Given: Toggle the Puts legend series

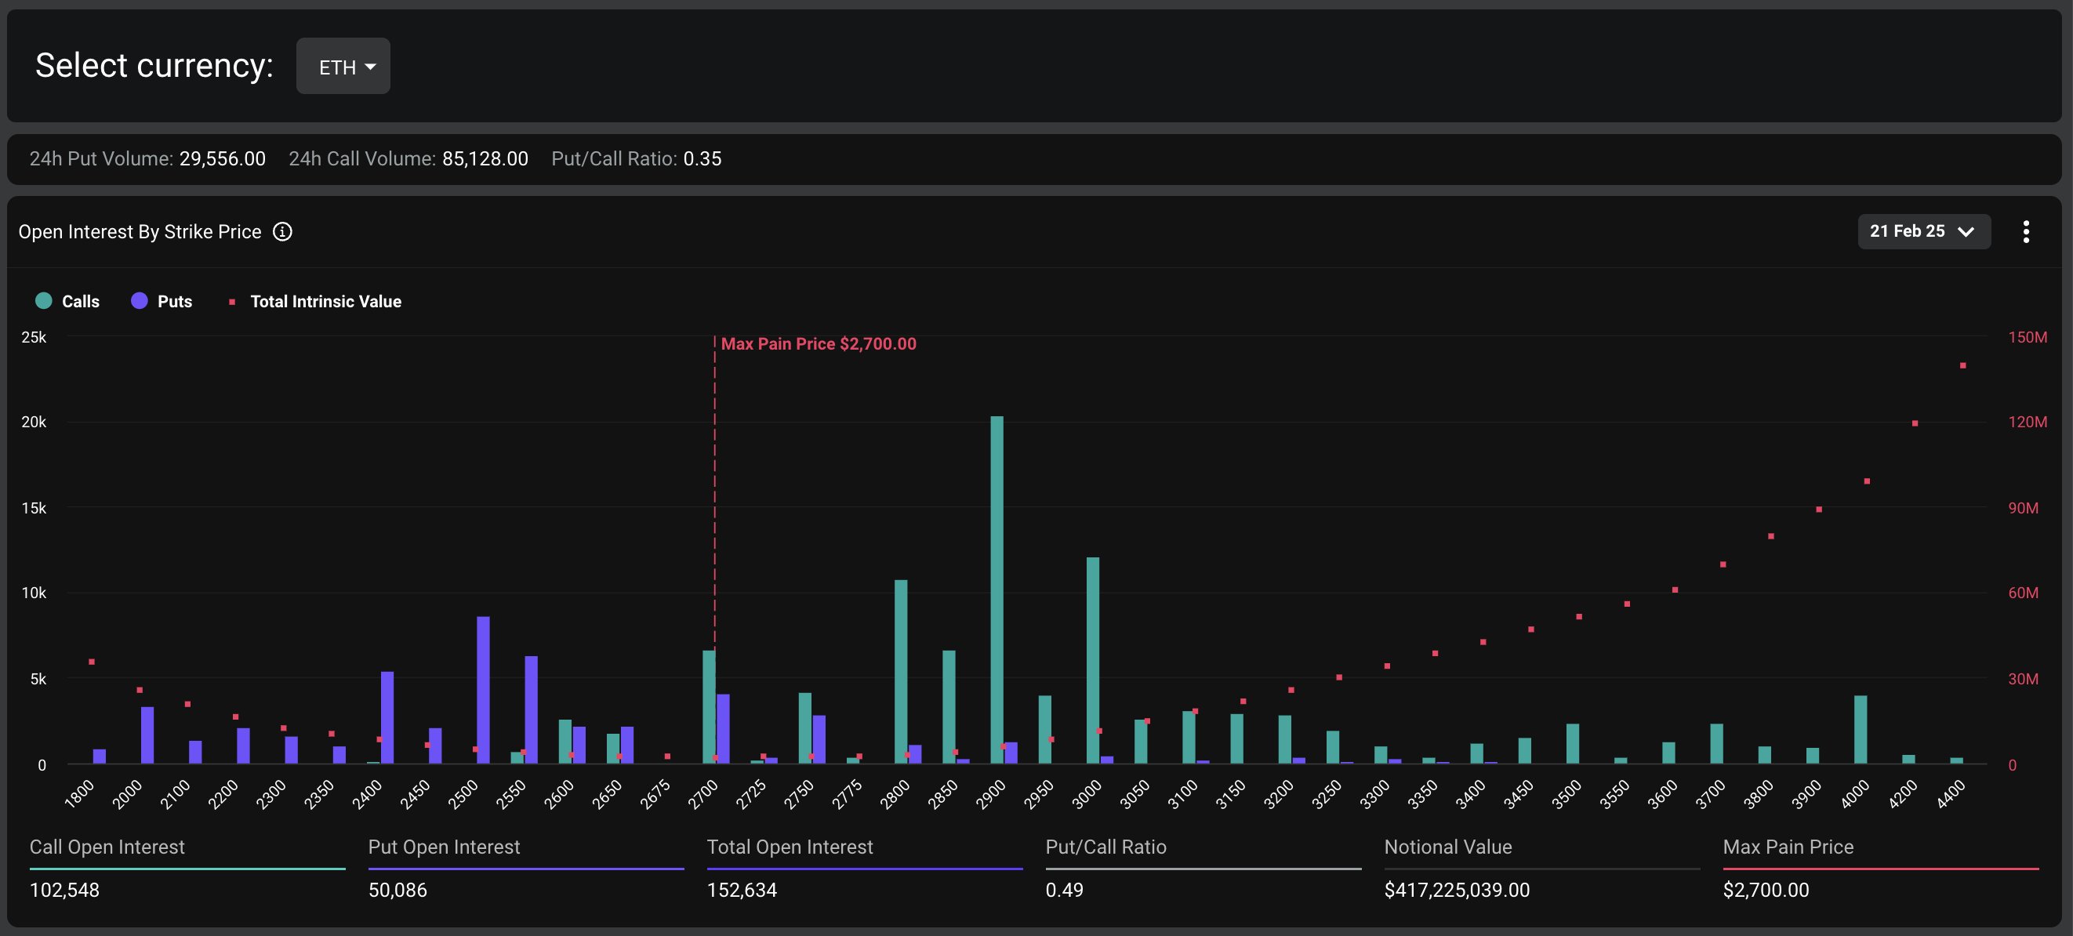Looking at the screenshot, I should [174, 301].
